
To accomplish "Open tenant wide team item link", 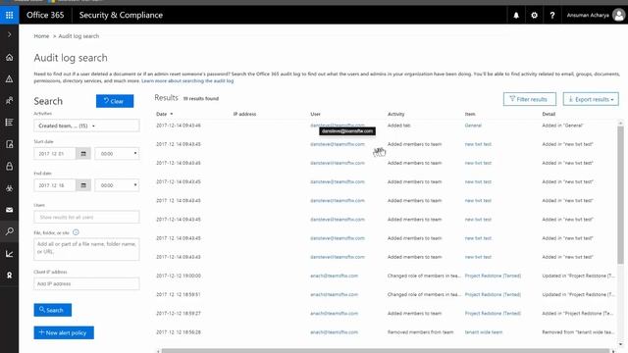I will (x=484, y=332).
